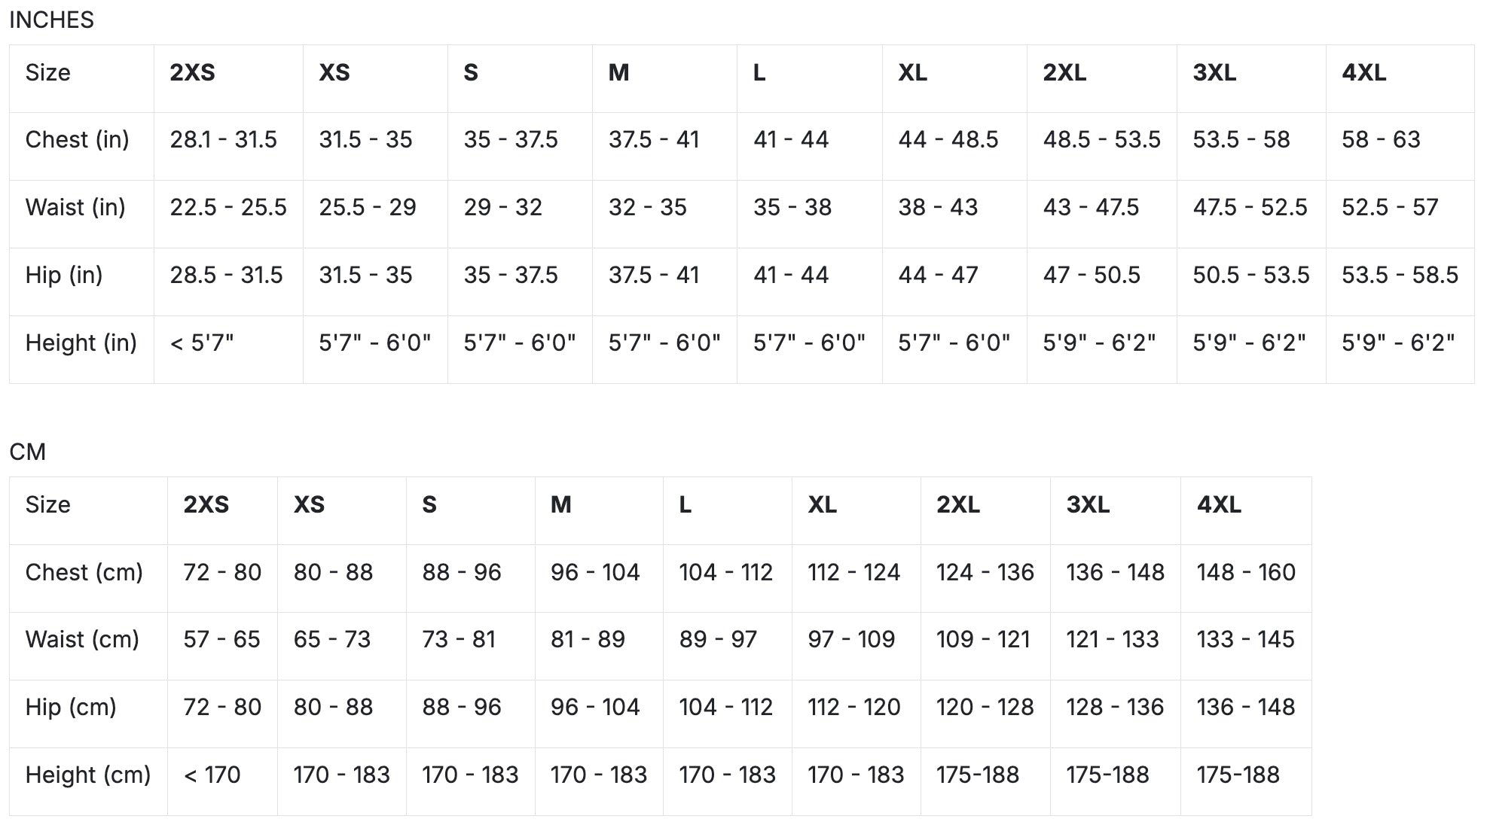Select the Waist (in) row label
1487x825 pixels.
coord(75,208)
